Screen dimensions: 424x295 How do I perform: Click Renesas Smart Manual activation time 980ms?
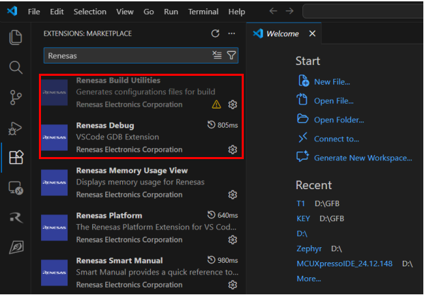click(223, 260)
